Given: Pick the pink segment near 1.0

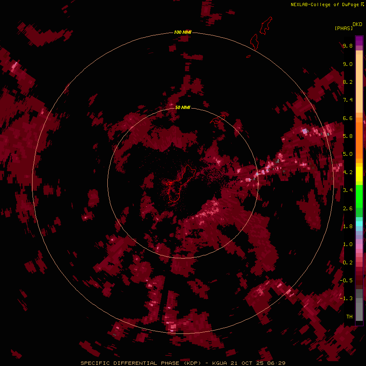Looking at the screenshot, I should point(359,246).
